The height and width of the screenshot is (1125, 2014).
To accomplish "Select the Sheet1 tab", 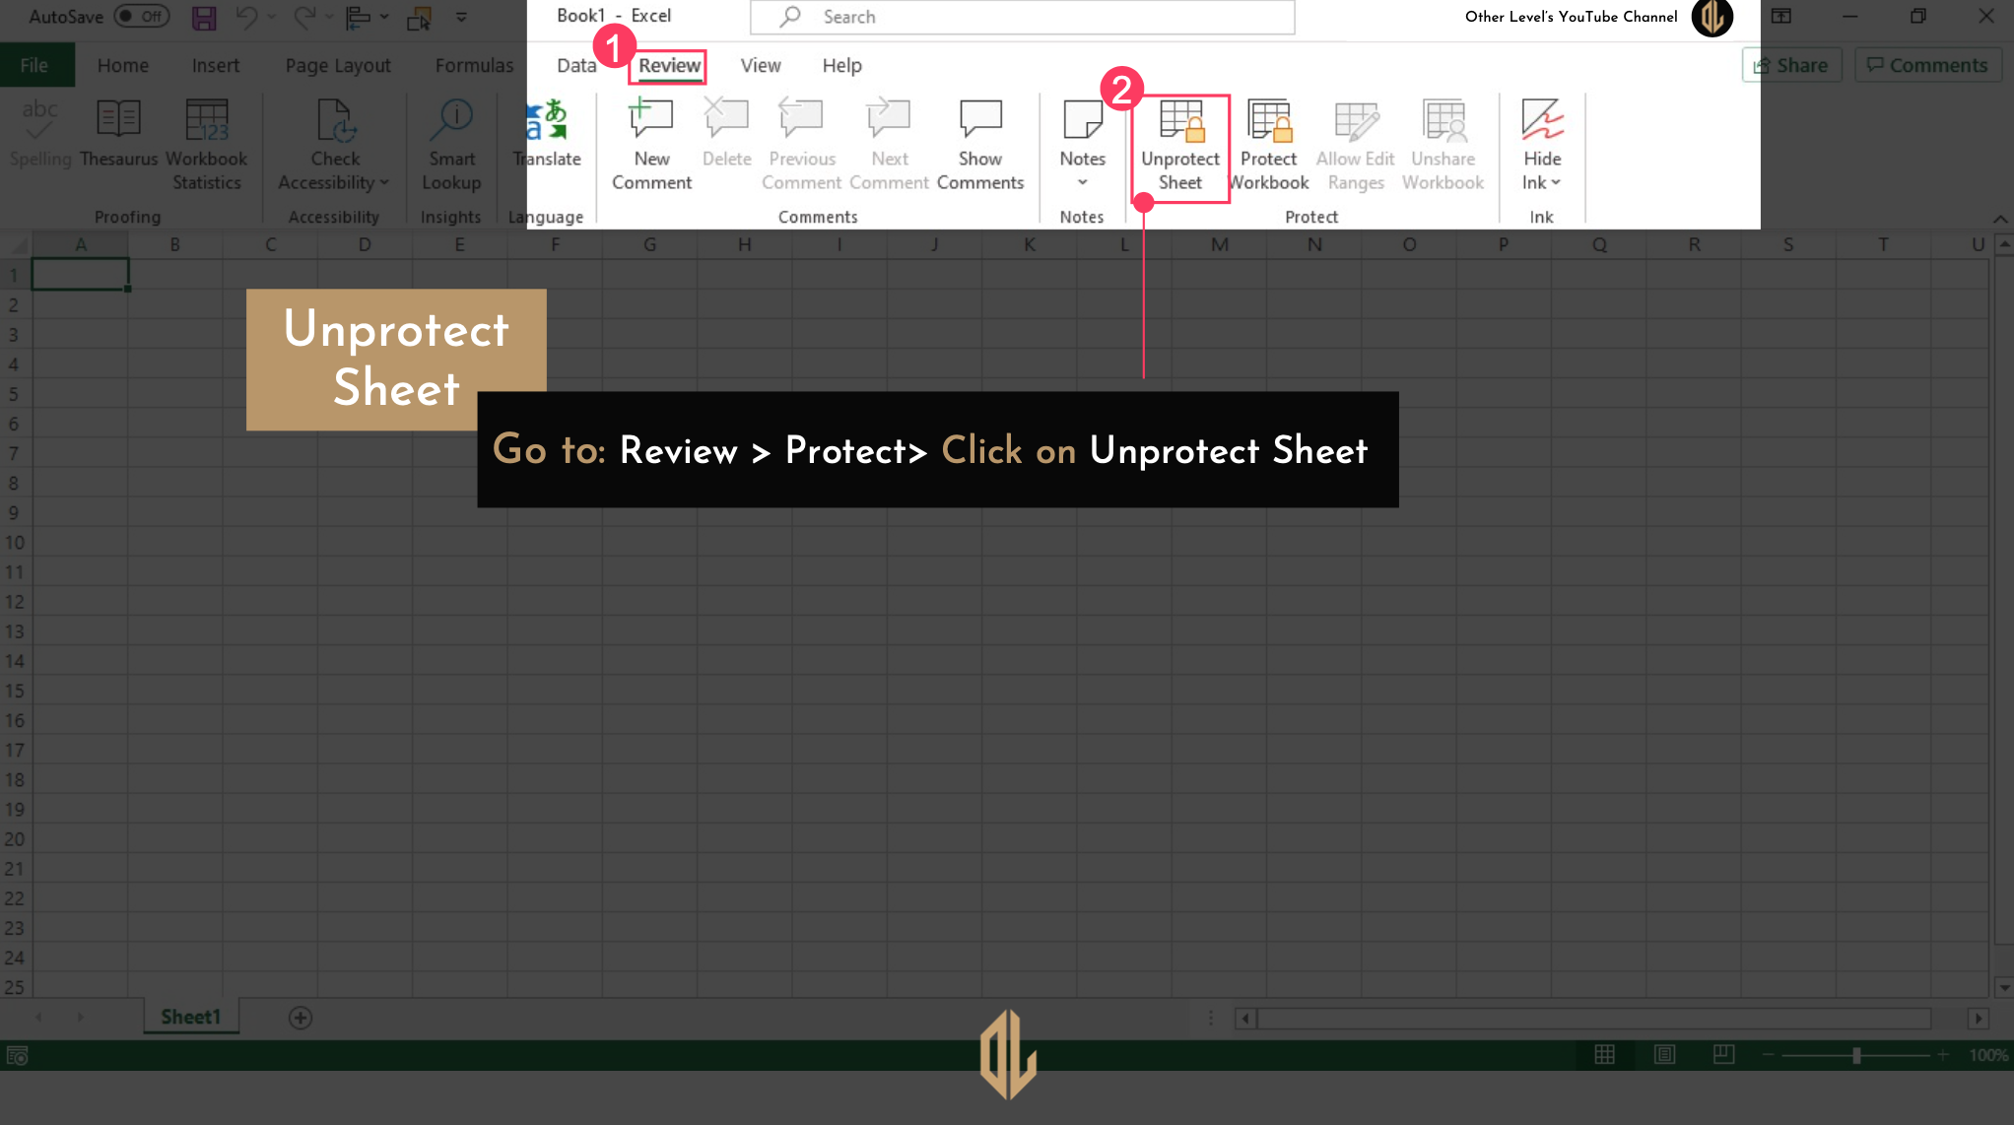I will click(190, 1017).
